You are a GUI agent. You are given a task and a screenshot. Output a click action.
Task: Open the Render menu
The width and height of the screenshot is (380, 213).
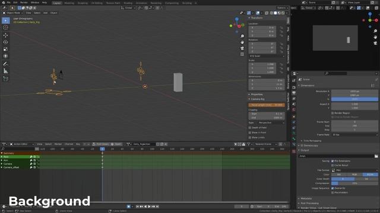click(24, 2)
